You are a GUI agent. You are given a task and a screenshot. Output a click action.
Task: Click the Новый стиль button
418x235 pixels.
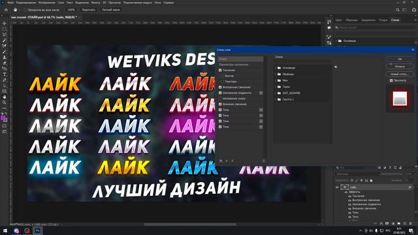pyautogui.click(x=400, y=74)
